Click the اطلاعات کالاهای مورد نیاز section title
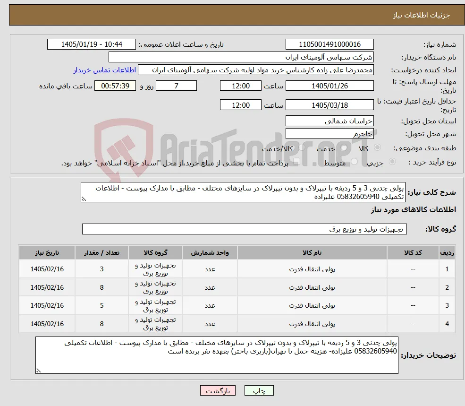465x406 pixels. click(414, 210)
